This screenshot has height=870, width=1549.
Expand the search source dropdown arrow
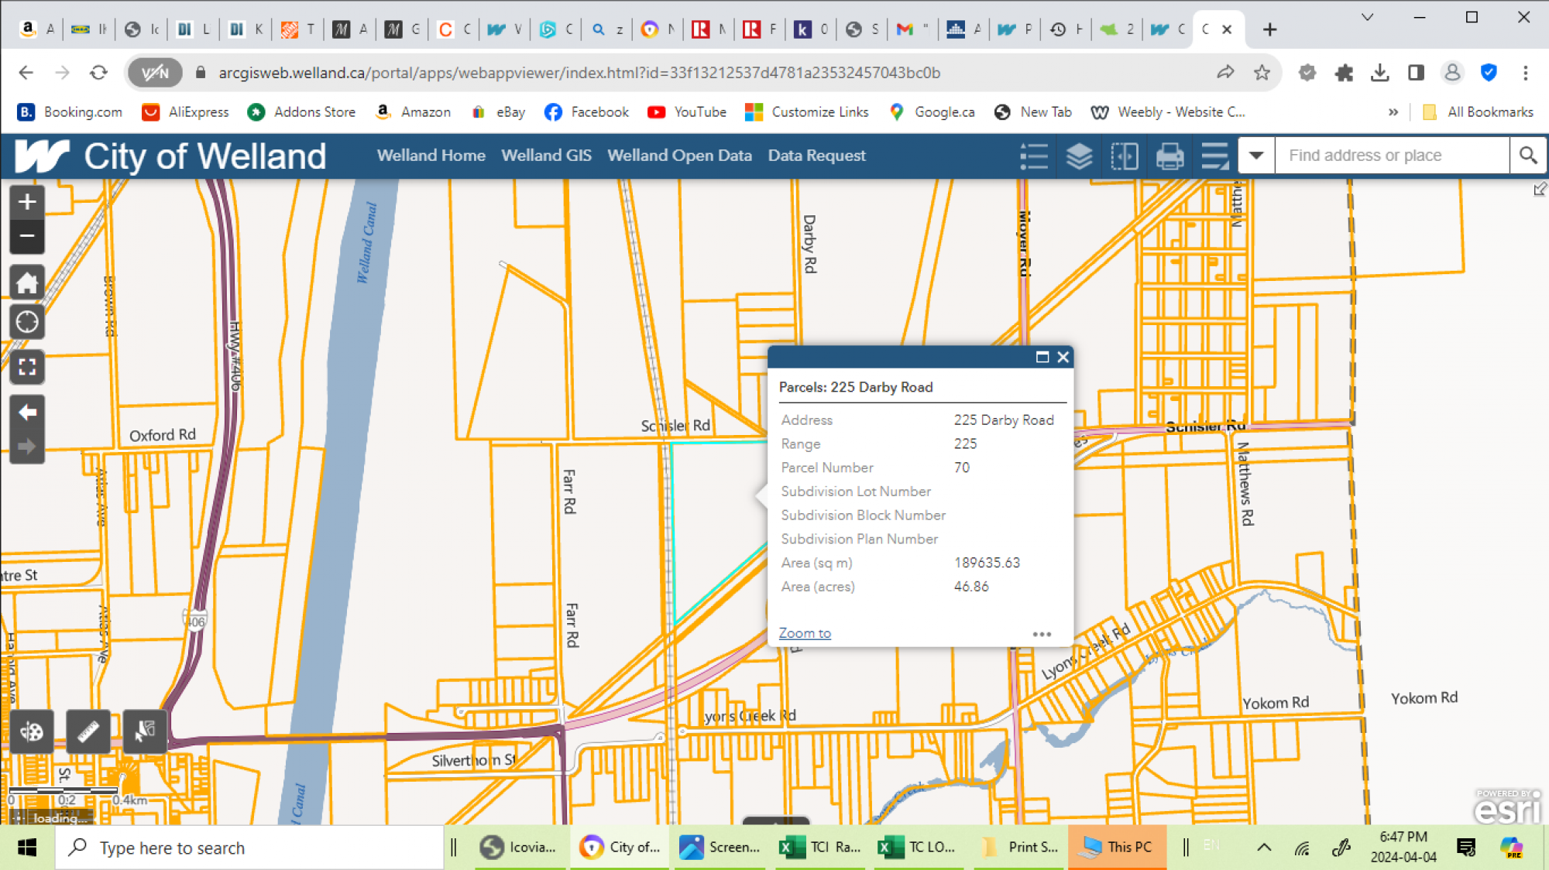coord(1256,156)
